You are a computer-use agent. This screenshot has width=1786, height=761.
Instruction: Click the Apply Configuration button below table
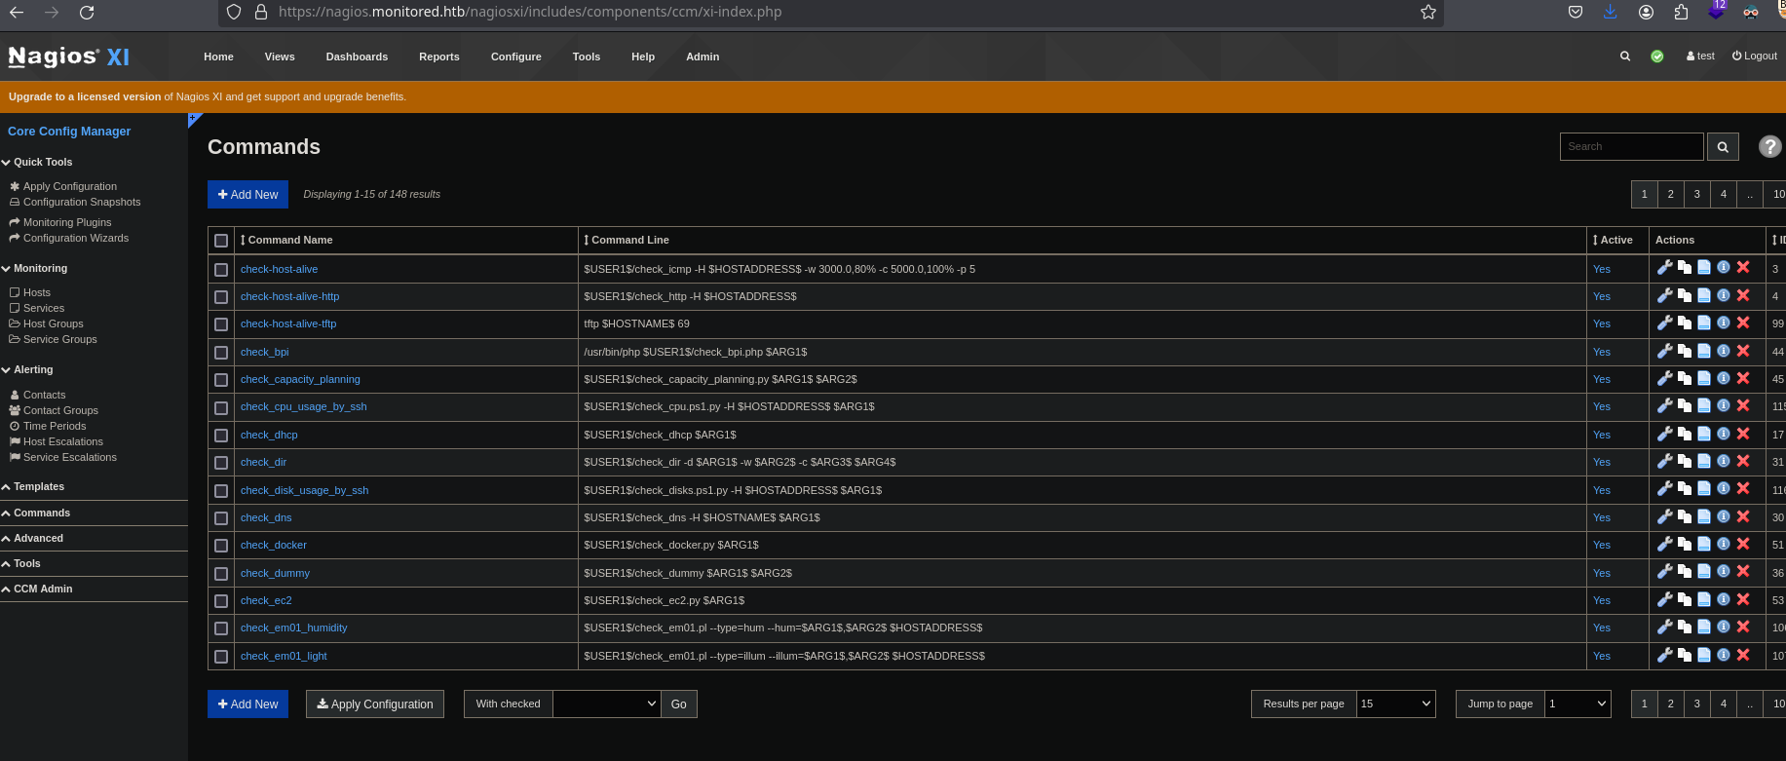click(375, 704)
